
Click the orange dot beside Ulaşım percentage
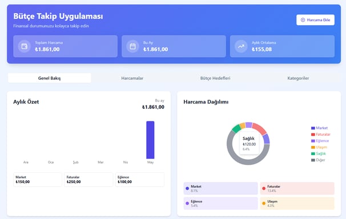(x=264, y=204)
